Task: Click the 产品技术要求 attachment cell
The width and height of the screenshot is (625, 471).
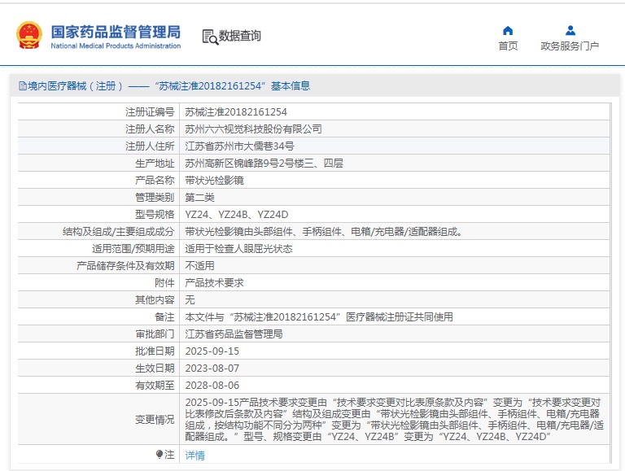Action: point(214,283)
